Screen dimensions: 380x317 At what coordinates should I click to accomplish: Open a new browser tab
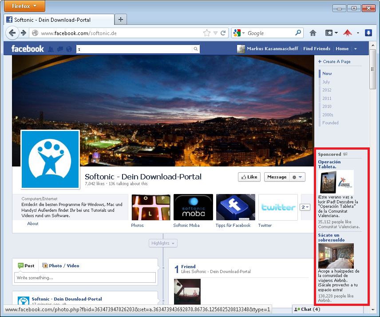coord(120,20)
